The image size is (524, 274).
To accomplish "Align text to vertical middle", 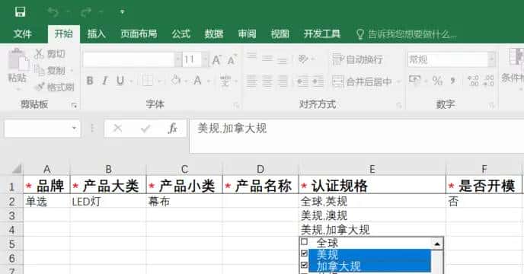I will (267, 58).
